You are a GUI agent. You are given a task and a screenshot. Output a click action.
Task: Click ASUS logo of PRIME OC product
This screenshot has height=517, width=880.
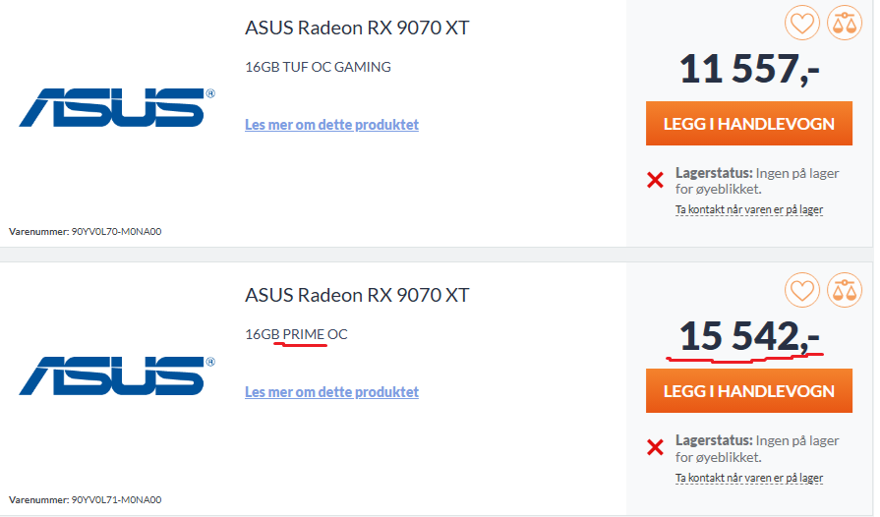(x=117, y=374)
